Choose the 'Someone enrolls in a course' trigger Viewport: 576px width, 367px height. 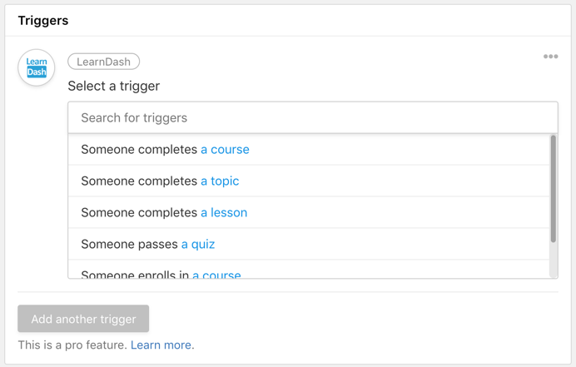click(161, 273)
